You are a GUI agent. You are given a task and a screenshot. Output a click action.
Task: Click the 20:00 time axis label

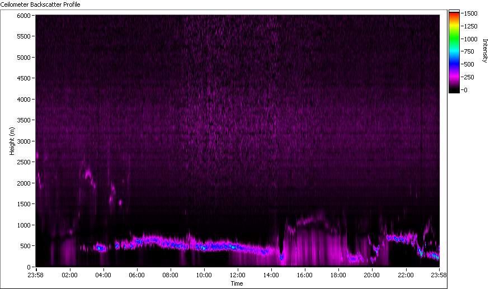click(x=372, y=275)
